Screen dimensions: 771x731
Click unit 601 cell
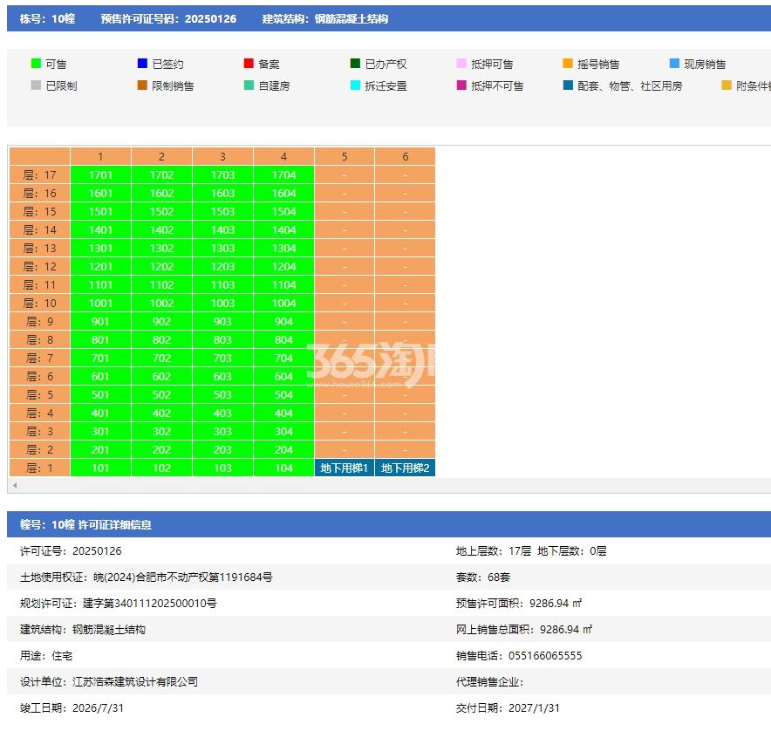point(100,376)
